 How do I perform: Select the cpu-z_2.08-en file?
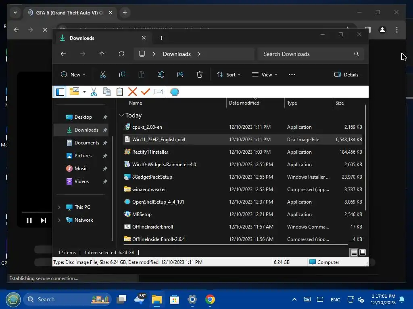pos(242,127)
